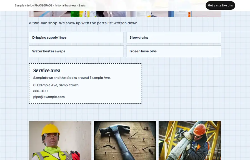Viewport: 250px width, 160px height.
Task: Open the orange helmet worker photo
Action: pos(190,140)
